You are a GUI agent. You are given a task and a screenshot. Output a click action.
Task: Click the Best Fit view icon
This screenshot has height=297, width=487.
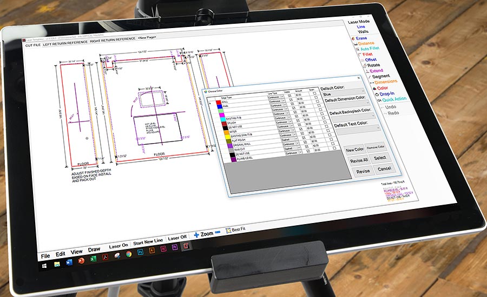click(x=228, y=231)
